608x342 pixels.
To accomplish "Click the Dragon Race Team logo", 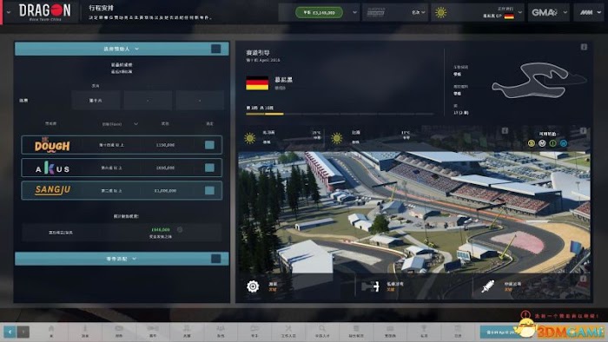I will pos(45,12).
